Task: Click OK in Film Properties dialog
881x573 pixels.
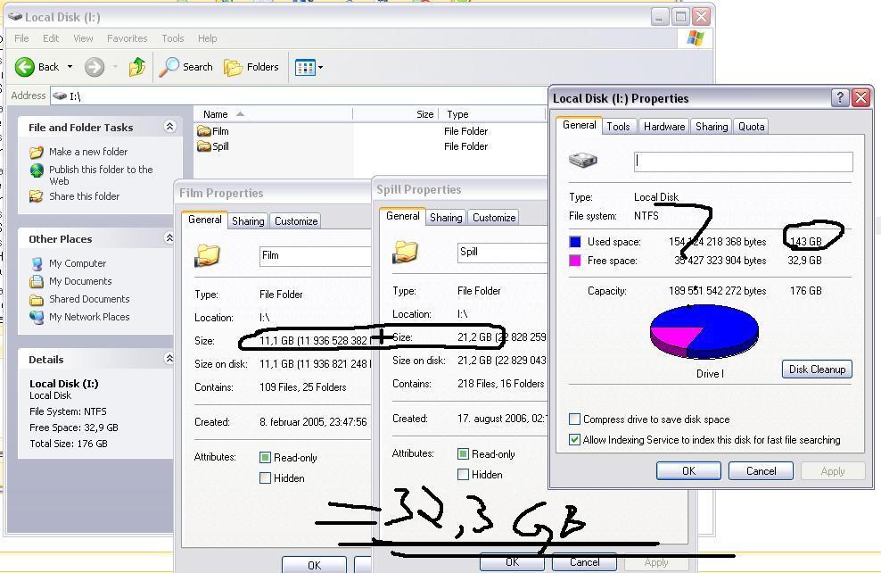Action: [x=314, y=565]
